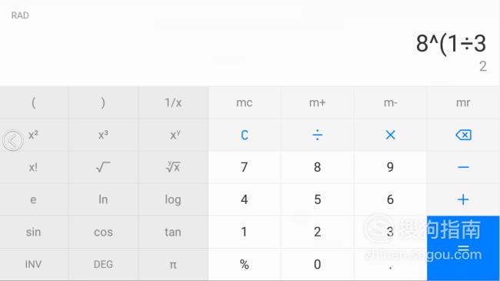
Task: Tap the y-th root of x key
Action: point(173,167)
